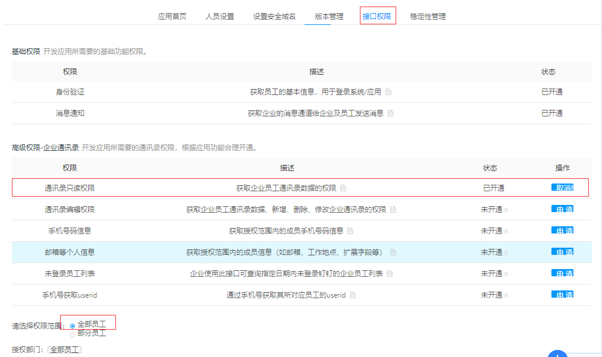Image resolution: width=602 pixels, height=357 pixels.
Task: Click the 全部员工 authorized department tag
Action: [x=64, y=350]
